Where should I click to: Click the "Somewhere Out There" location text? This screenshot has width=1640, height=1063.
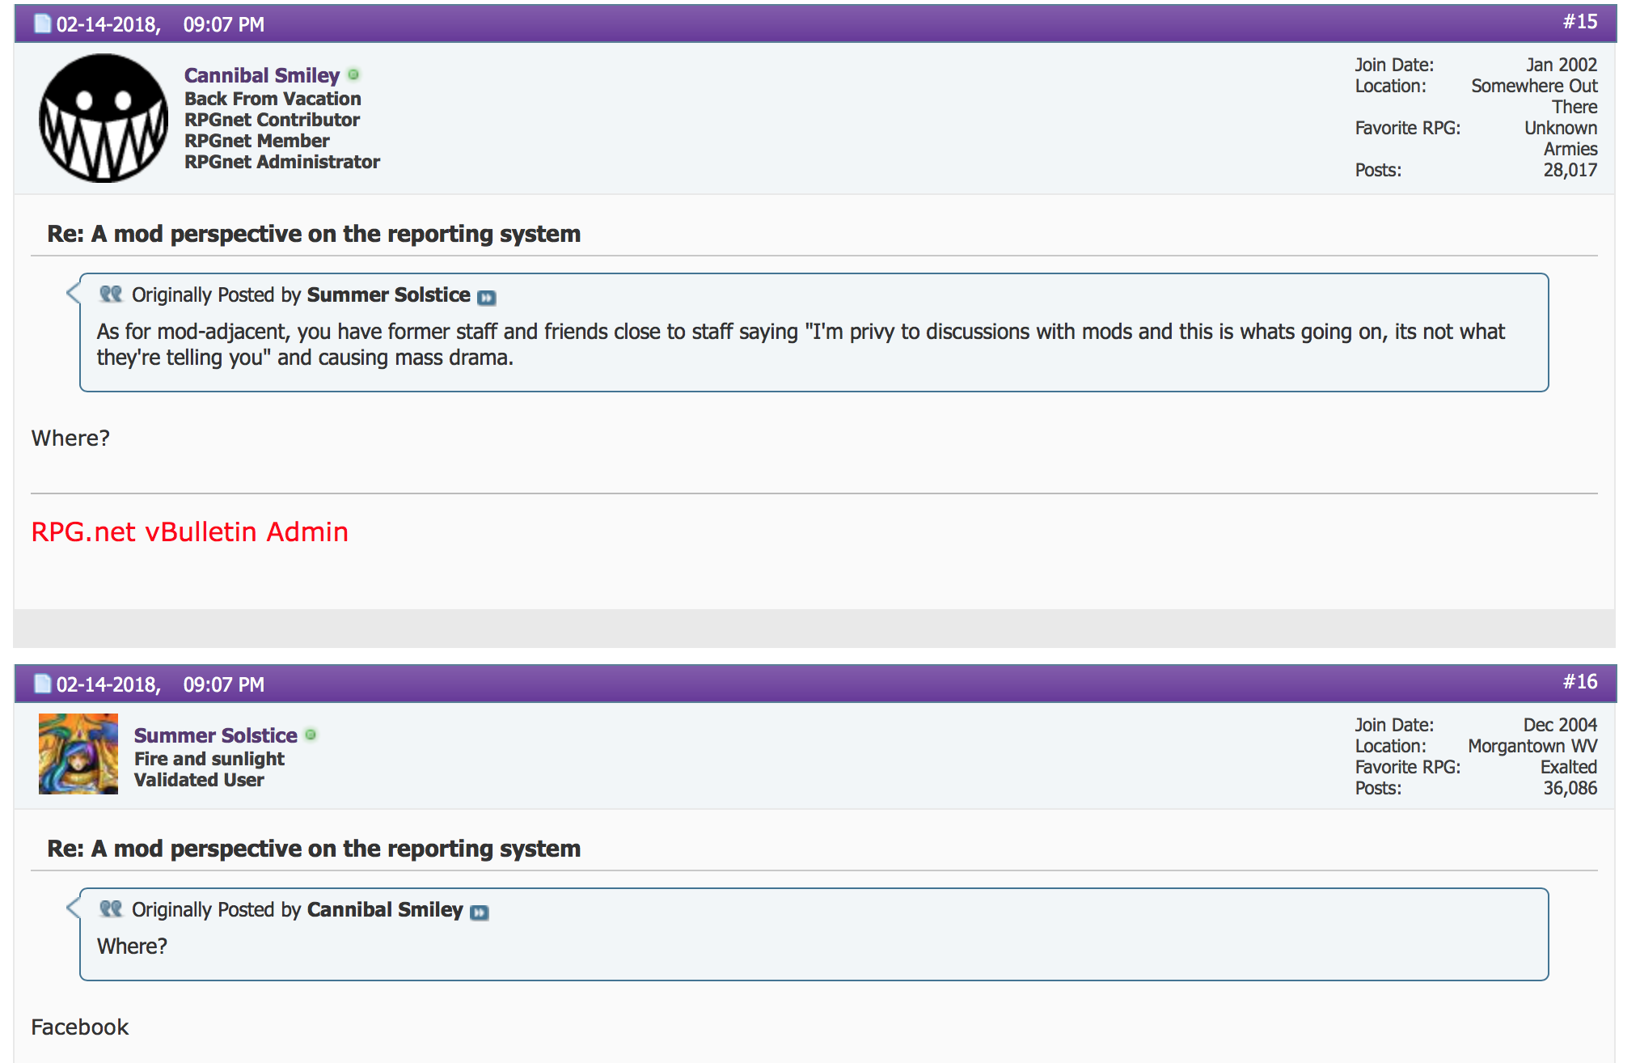click(x=1534, y=96)
